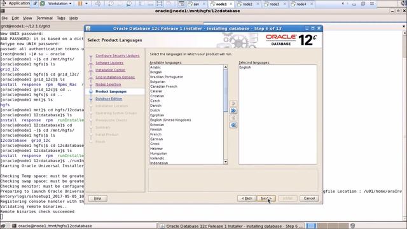Click the Oracle installer title bar icon
Image resolution: width=407 pixels, height=229 pixels.
tap(88, 28)
